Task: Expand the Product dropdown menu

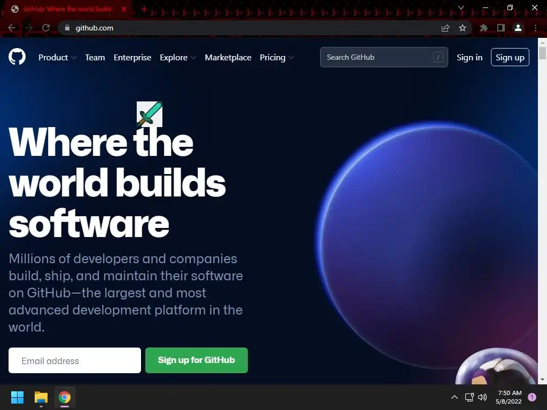Action: (57, 58)
